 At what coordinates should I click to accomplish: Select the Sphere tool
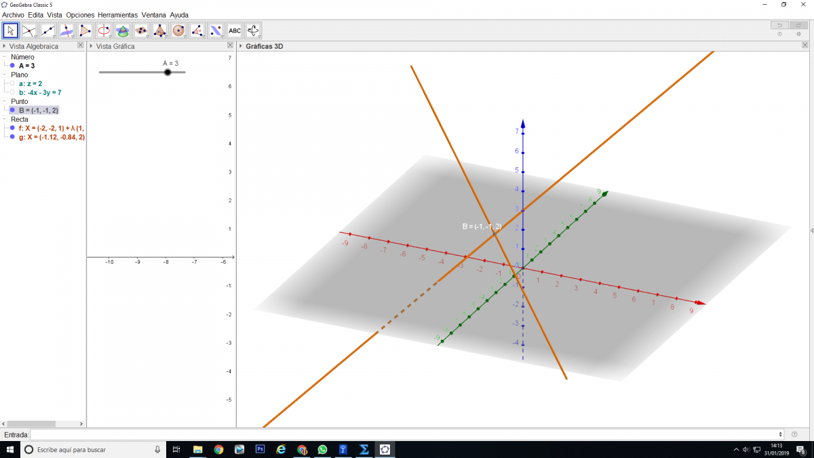[178, 31]
